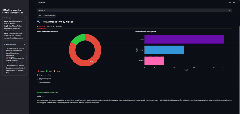Open the three-dot app menu
240x114 pixels.
click(237, 2)
